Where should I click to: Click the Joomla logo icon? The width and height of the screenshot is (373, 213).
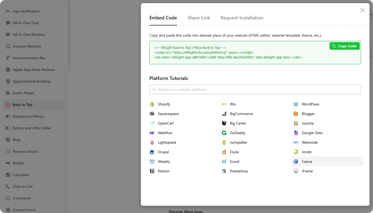pos(296,123)
